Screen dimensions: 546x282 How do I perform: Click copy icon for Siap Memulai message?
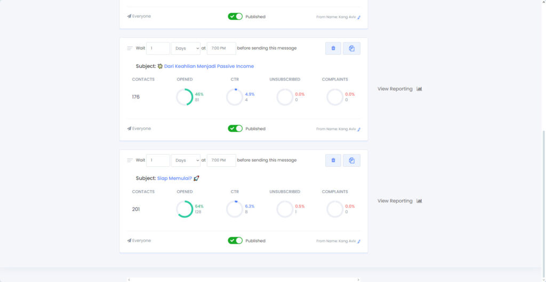351,160
